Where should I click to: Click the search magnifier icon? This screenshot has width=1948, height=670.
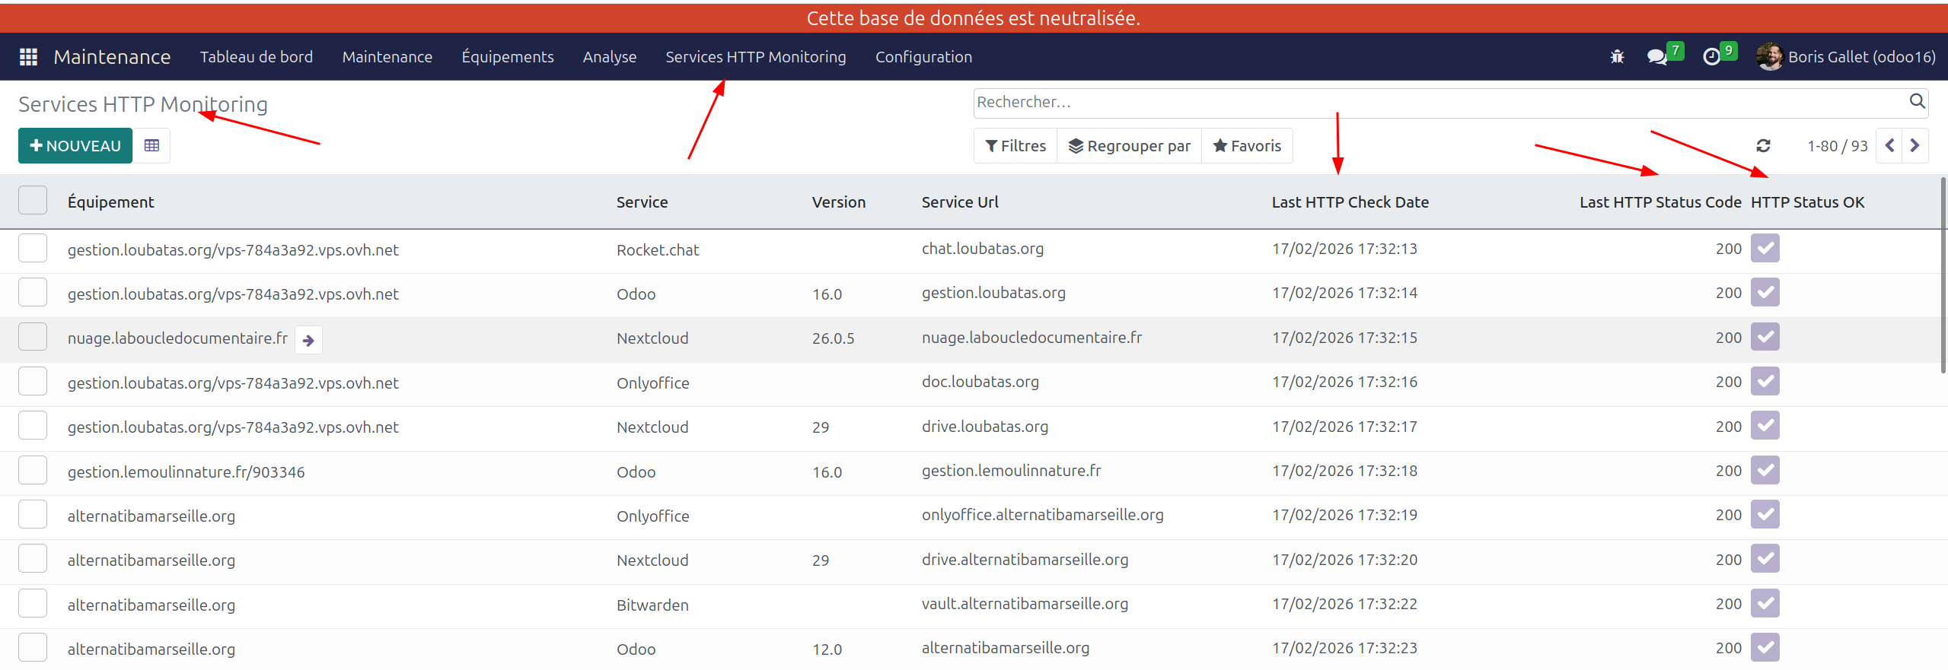[1917, 101]
